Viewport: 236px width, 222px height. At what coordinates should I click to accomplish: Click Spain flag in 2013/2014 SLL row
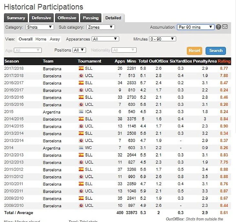[81, 133]
